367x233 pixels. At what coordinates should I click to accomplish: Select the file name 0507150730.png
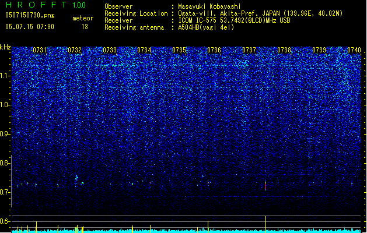click(30, 15)
